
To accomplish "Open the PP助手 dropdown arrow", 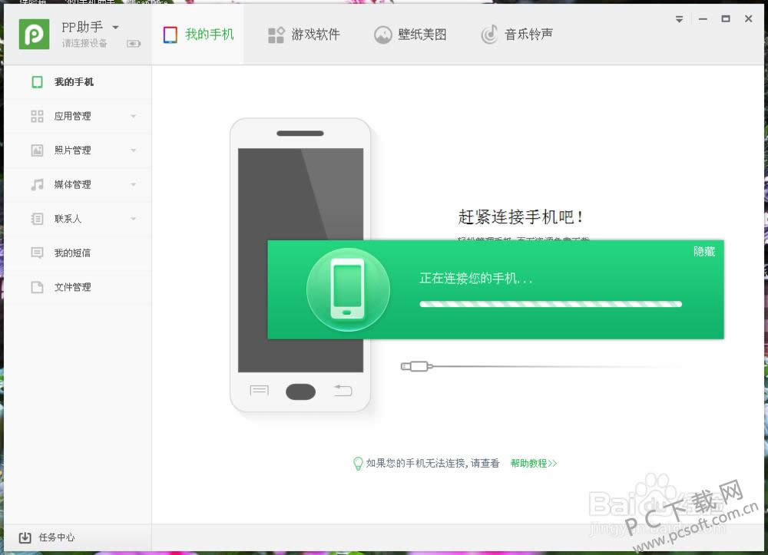I will click(x=114, y=25).
